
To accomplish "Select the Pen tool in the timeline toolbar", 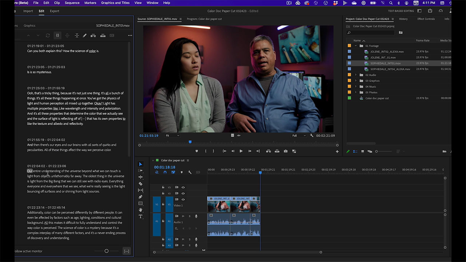I will [141, 197].
